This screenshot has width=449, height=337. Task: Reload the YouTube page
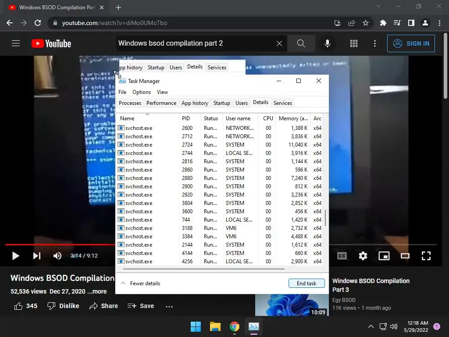(x=38, y=23)
